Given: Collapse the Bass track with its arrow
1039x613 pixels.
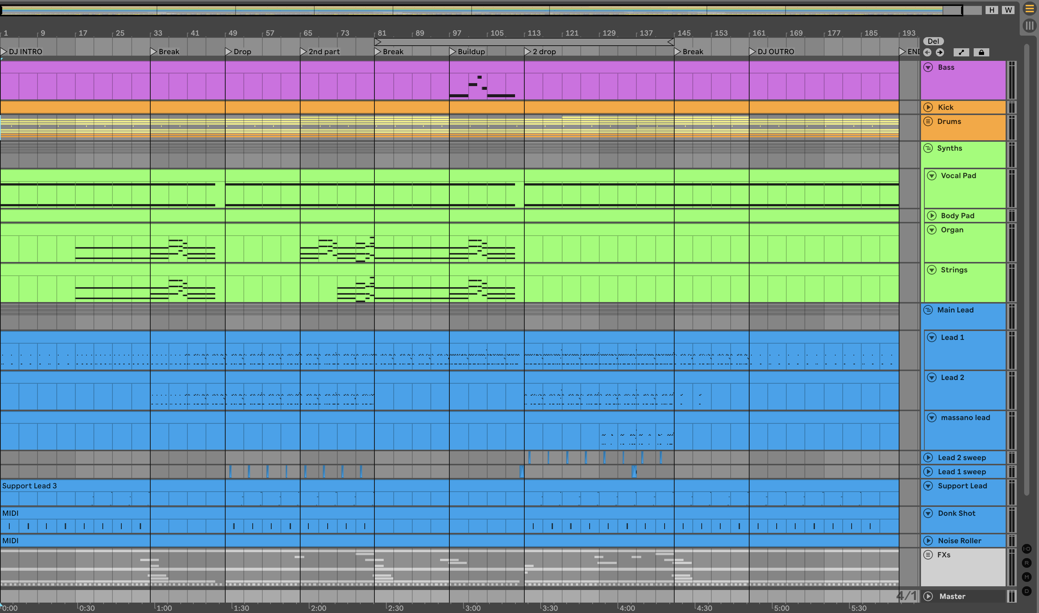Looking at the screenshot, I should coord(928,67).
